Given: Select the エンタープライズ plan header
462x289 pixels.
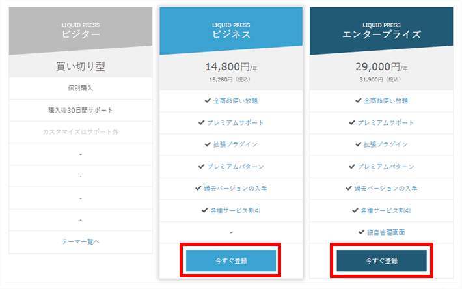Looking at the screenshot, I should pyautogui.click(x=381, y=31).
